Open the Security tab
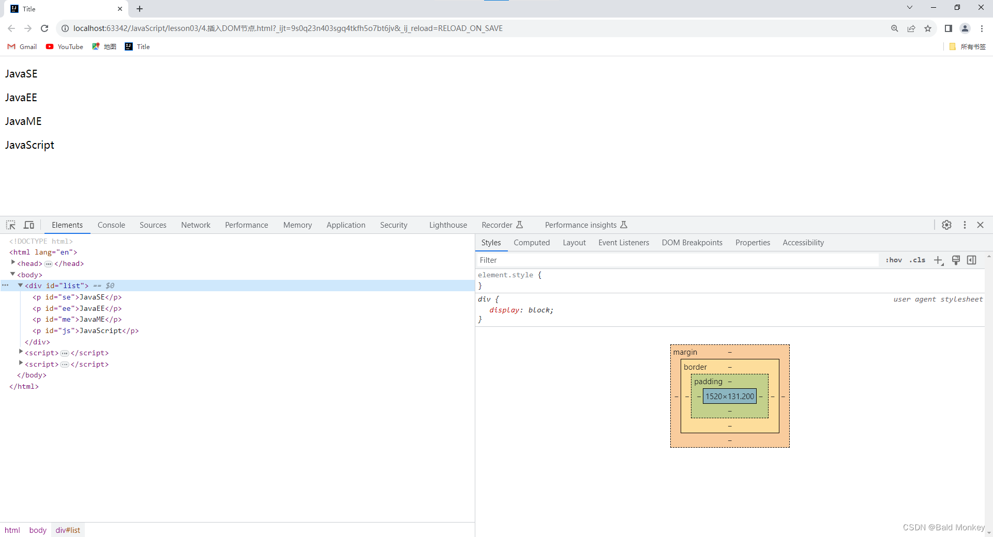This screenshot has width=993, height=537. tap(394, 225)
